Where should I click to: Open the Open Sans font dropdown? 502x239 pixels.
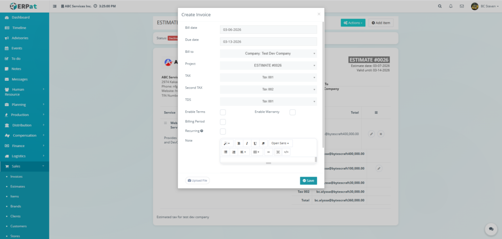coord(280,143)
